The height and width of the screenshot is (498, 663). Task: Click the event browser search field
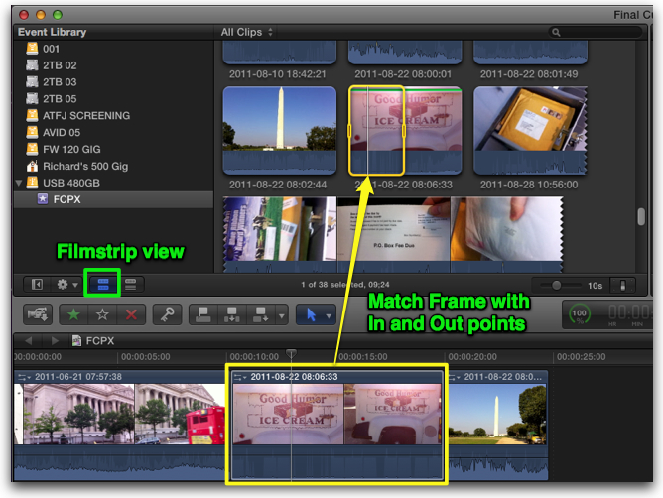[596, 32]
